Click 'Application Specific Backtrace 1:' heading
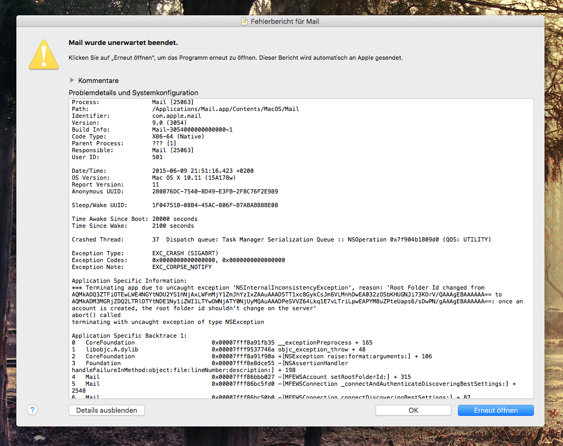Viewport: 563px width, 446px height. point(129,336)
